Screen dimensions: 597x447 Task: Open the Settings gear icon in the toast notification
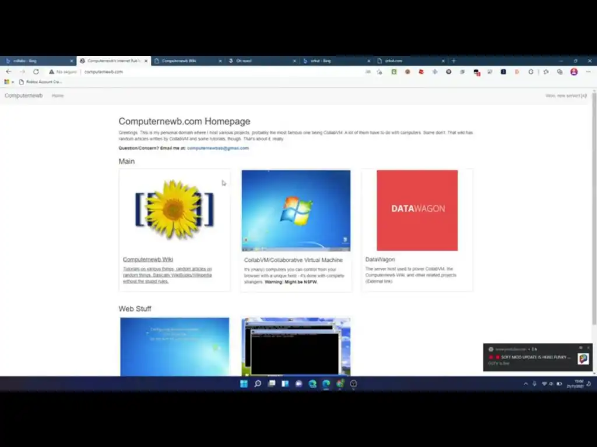click(x=581, y=348)
